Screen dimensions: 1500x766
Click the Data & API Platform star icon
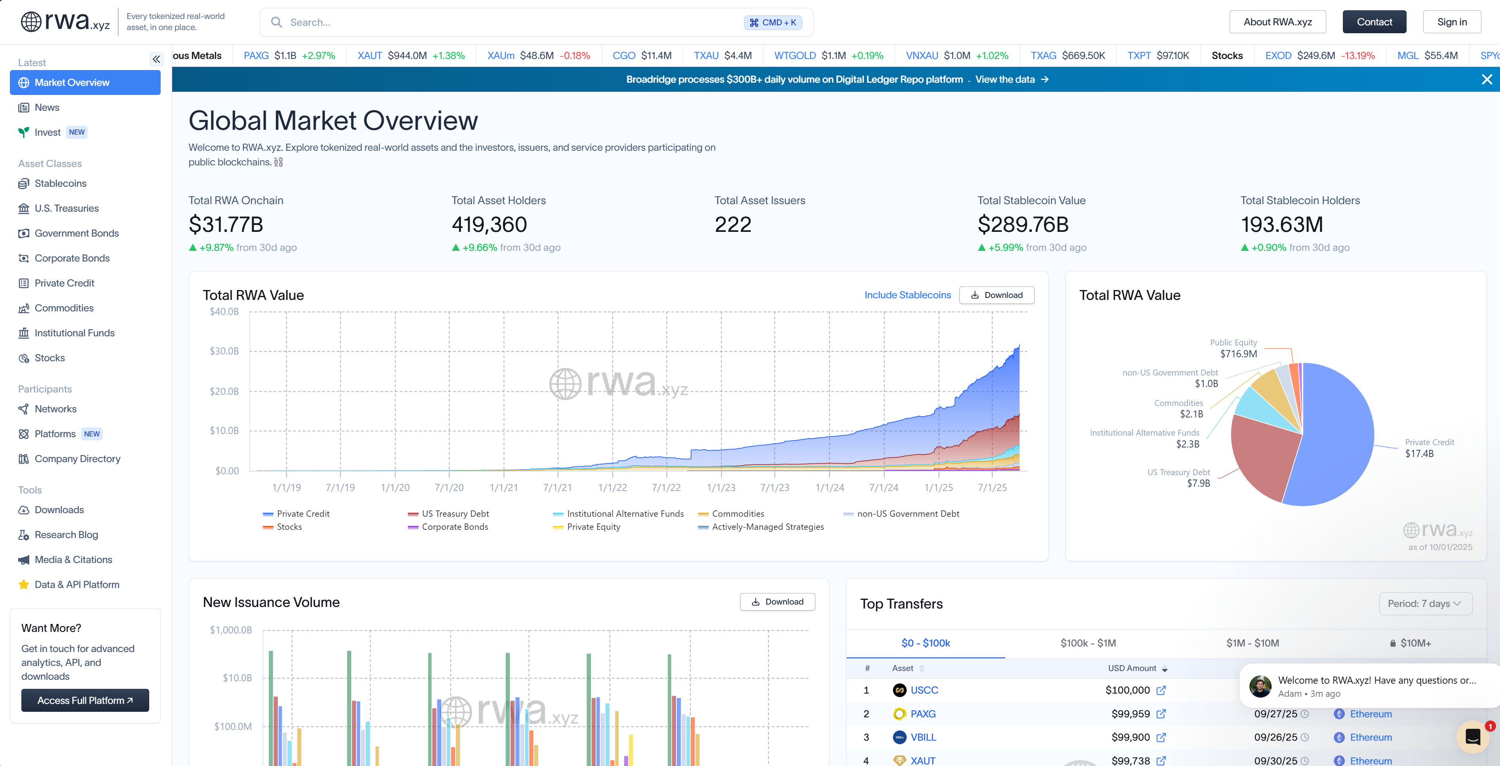coord(23,584)
